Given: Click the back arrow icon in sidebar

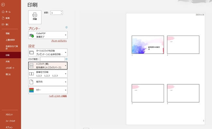Looking at the screenshot, I should (3, 5).
